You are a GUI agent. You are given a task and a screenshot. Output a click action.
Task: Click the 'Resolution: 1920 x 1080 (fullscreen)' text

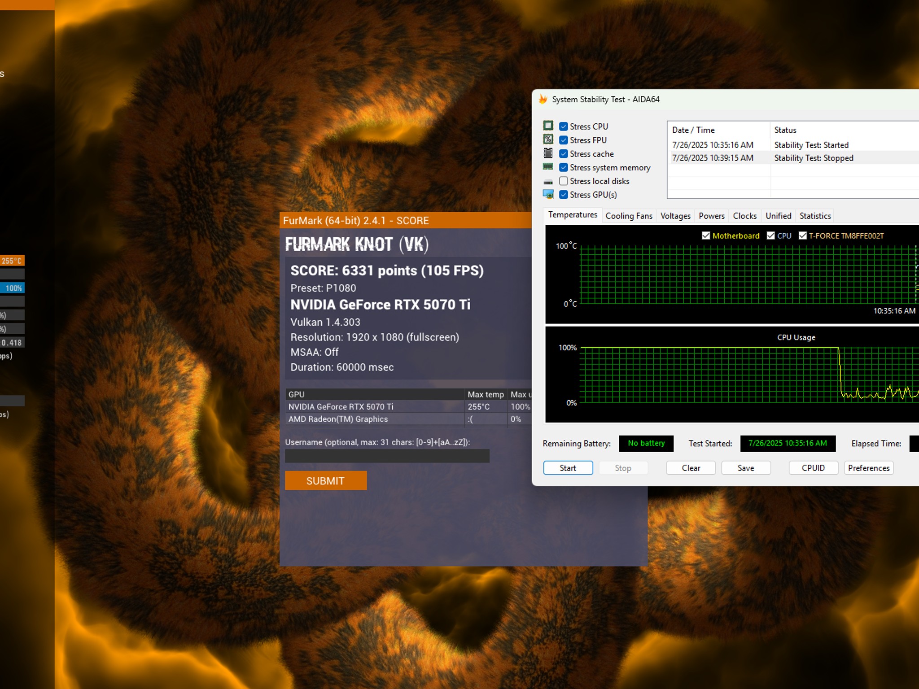coord(375,337)
